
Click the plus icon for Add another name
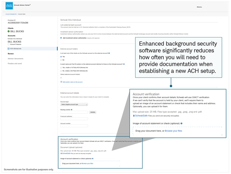(x=61, y=82)
